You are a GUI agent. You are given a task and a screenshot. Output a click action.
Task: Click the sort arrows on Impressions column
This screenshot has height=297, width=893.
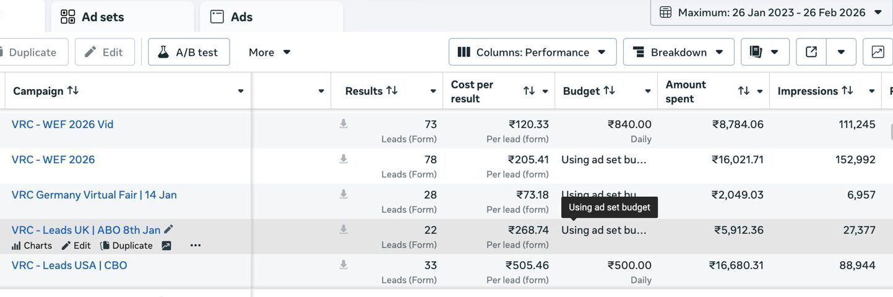[x=847, y=90]
